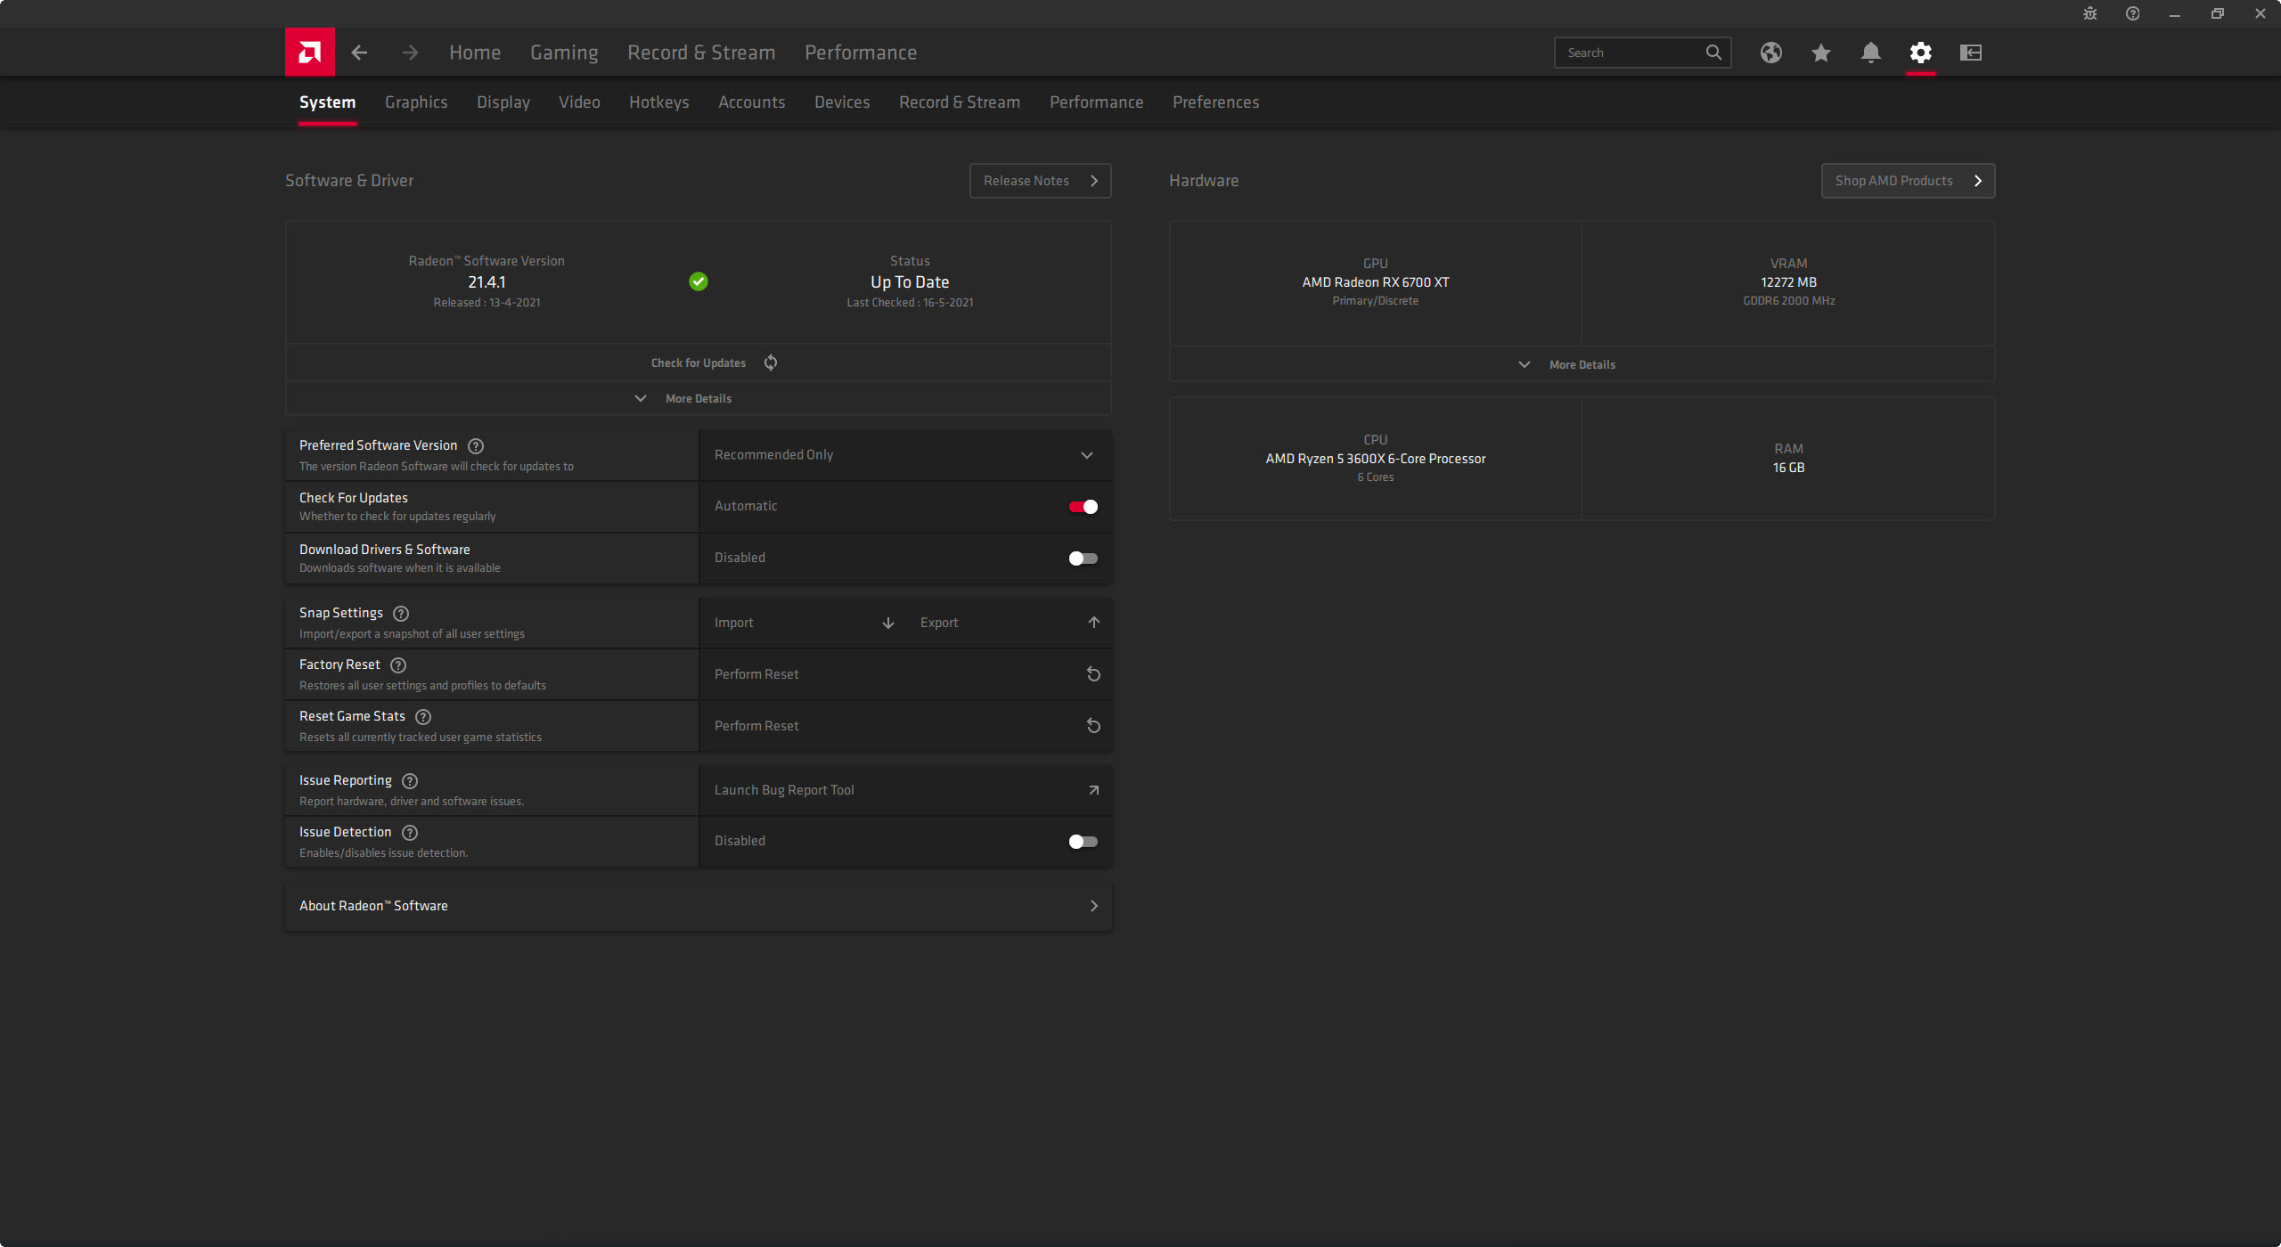
Task: Select the System tab
Action: 327,102
